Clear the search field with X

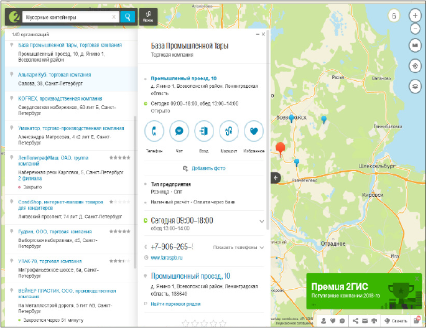(x=114, y=17)
